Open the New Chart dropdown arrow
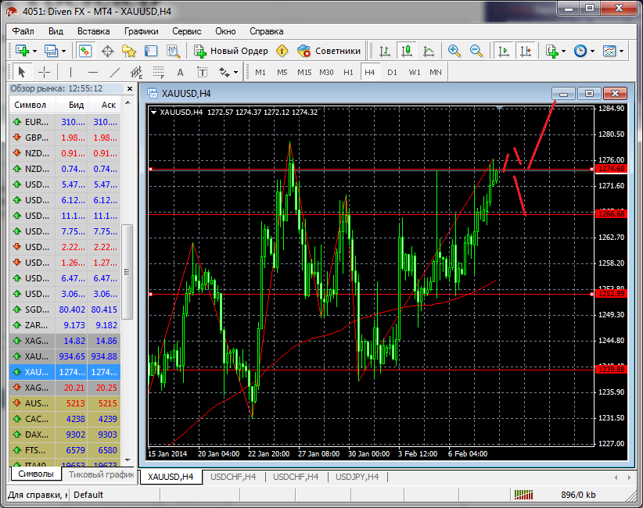The image size is (643, 508). (35, 52)
